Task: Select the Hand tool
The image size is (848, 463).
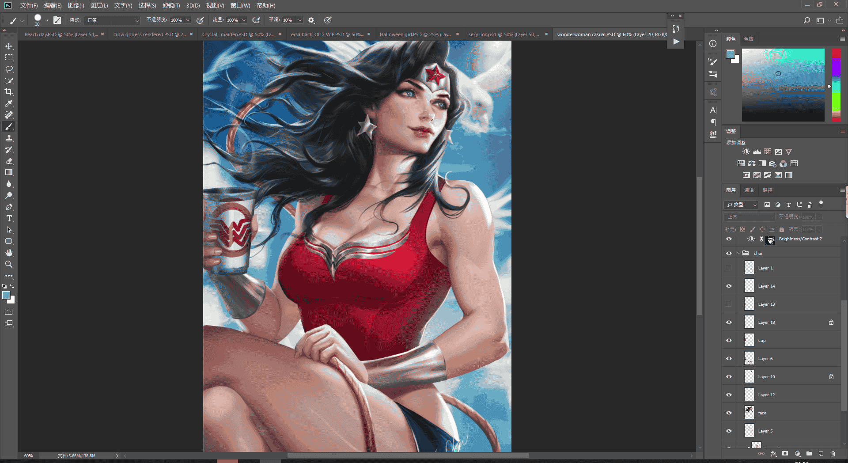Action: (9, 253)
